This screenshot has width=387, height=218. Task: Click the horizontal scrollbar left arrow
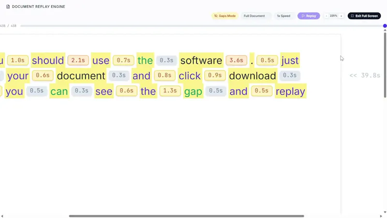click(2, 216)
